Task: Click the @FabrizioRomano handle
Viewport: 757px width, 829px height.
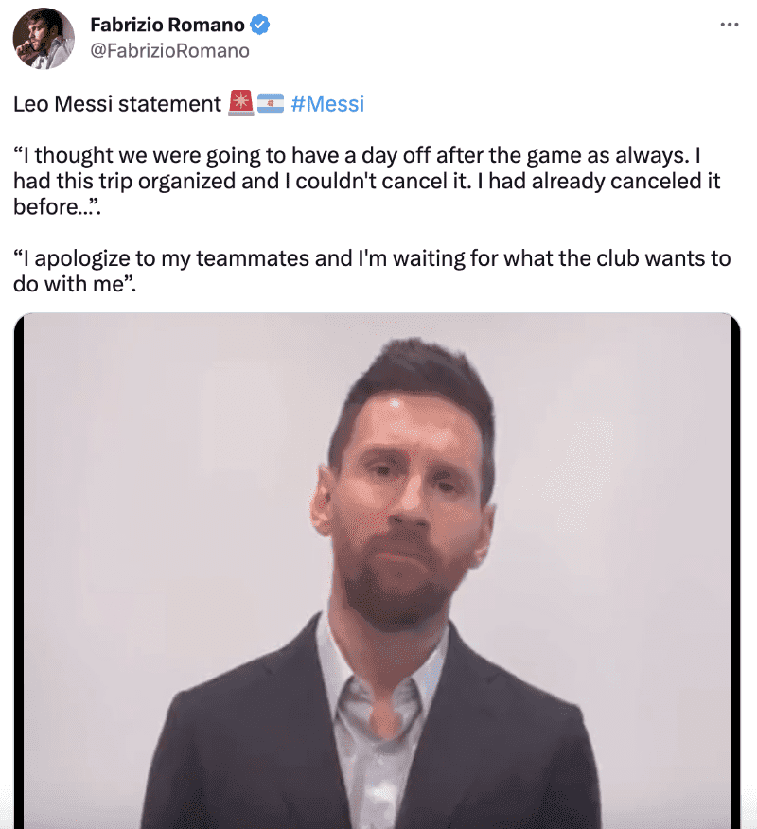Action: coord(169,50)
